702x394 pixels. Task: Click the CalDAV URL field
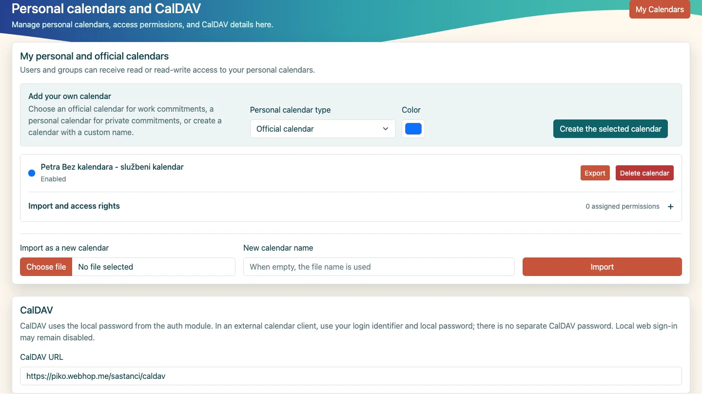click(x=351, y=376)
